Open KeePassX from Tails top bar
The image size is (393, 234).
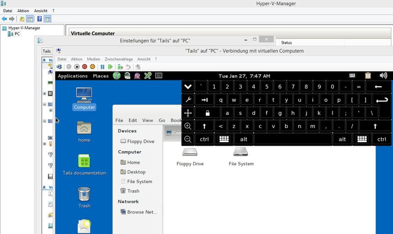[x=148, y=76]
